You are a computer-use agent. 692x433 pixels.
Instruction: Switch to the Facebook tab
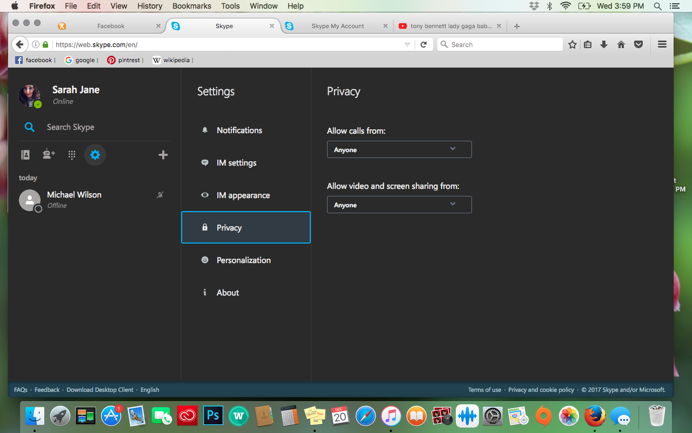point(110,26)
